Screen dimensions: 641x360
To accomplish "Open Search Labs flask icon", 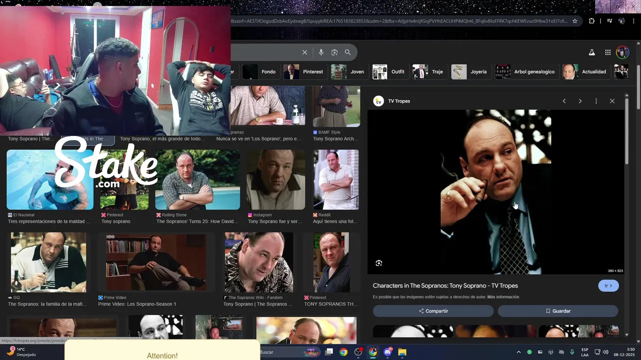I will coord(591,52).
